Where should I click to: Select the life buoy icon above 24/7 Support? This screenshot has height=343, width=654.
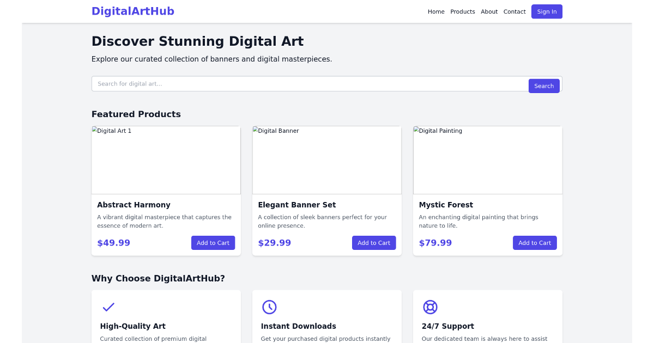click(430, 307)
